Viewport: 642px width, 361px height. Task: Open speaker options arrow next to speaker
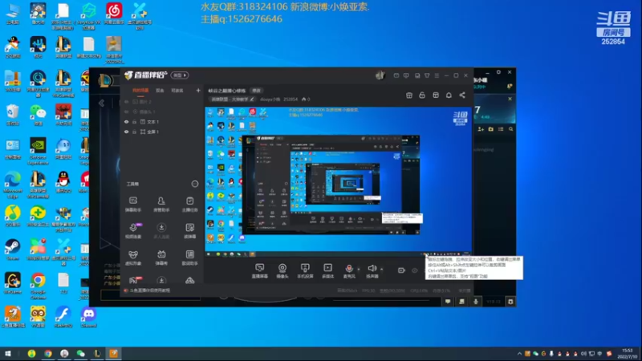point(382,270)
